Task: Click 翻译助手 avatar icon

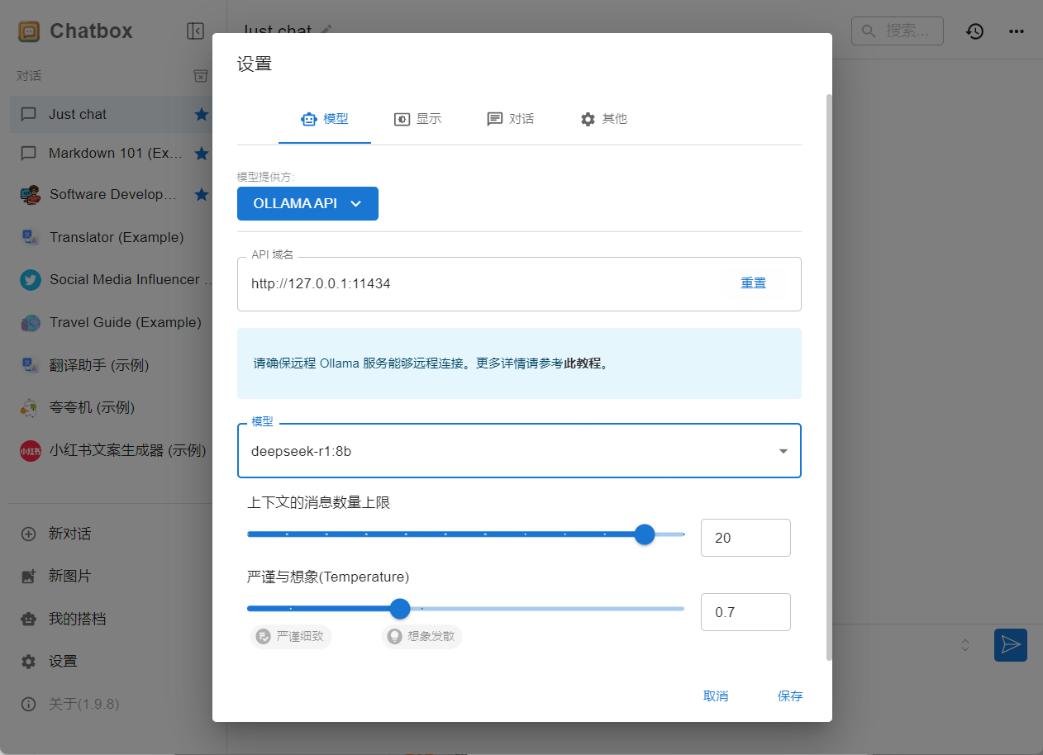Action: [31, 364]
